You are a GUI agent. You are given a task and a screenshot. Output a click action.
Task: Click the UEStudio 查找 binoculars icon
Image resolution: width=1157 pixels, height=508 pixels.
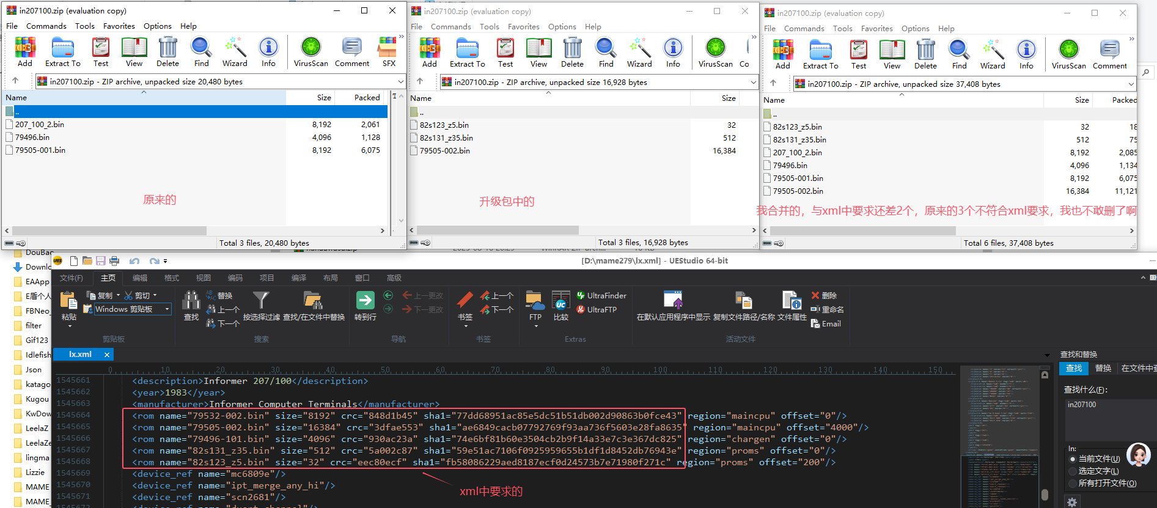tap(191, 301)
